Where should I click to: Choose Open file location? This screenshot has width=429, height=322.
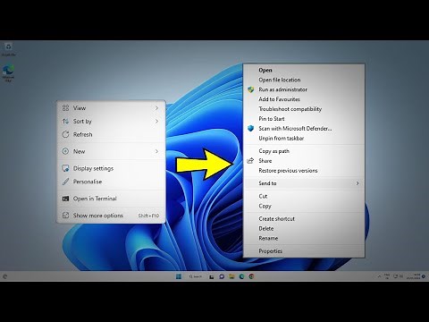coord(304,80)
